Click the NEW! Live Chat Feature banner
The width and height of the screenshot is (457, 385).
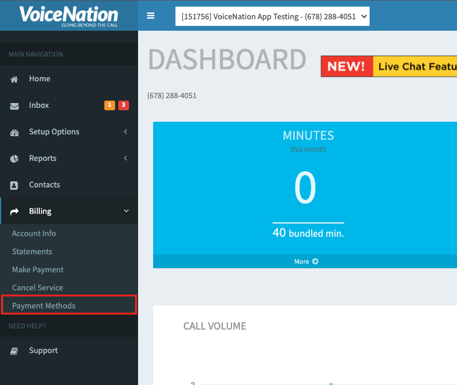tap(389, 66)
